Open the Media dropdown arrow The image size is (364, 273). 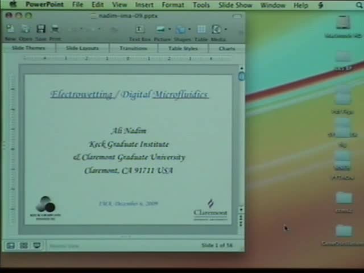click(226, 29)
